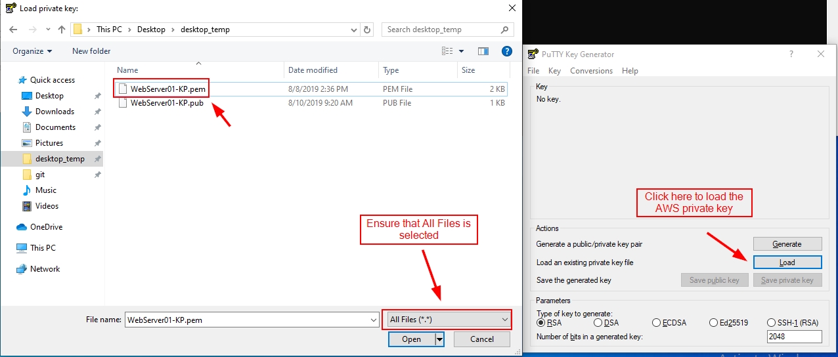Viewport: 838px width, 357px height.
Task: Open Desktop in Quick access
Action: click(49, 96)
